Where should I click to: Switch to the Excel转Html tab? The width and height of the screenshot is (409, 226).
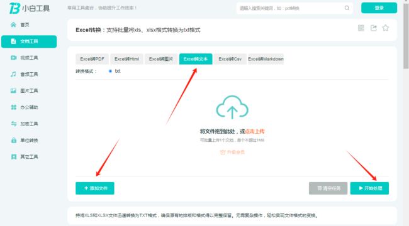coord(126,59)
